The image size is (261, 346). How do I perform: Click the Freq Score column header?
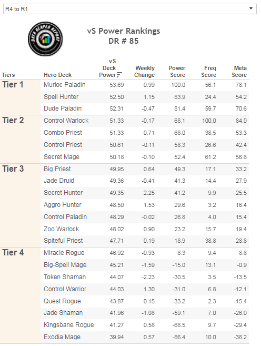[x=208, y=72]
